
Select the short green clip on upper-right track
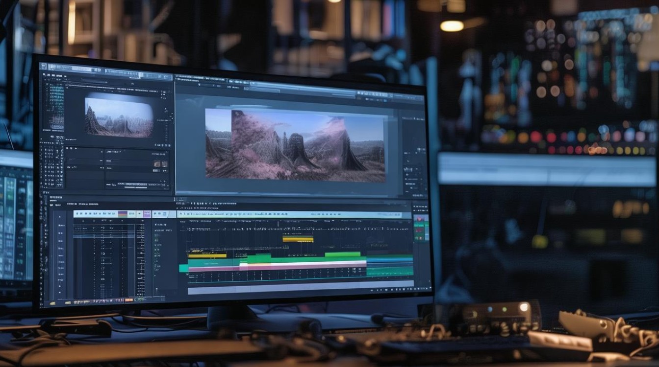[342, 254]
